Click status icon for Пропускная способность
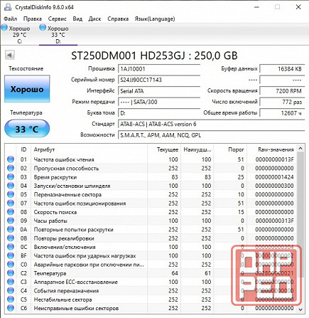This screenshot has width=309, height=318. [x=11, y=168]
